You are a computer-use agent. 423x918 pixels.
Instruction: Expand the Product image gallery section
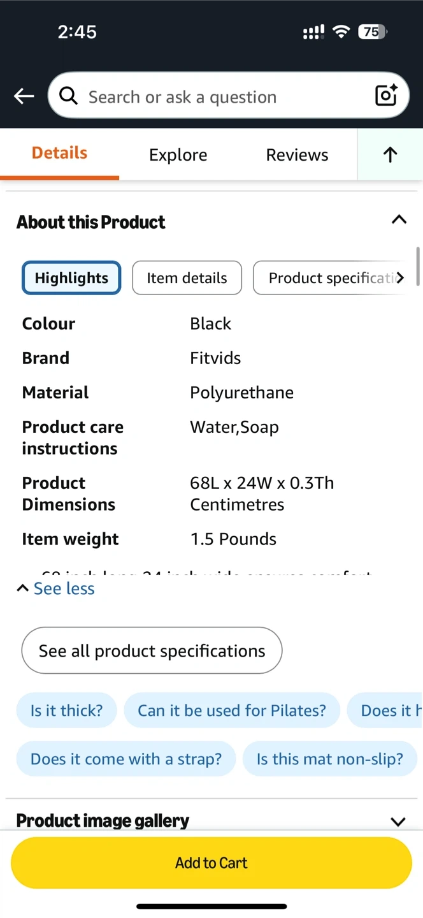[x=398, y=821]
